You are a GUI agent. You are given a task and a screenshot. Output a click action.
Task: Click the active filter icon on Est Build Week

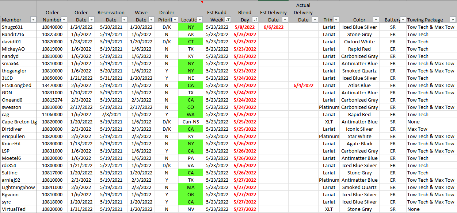click(228, 20)
